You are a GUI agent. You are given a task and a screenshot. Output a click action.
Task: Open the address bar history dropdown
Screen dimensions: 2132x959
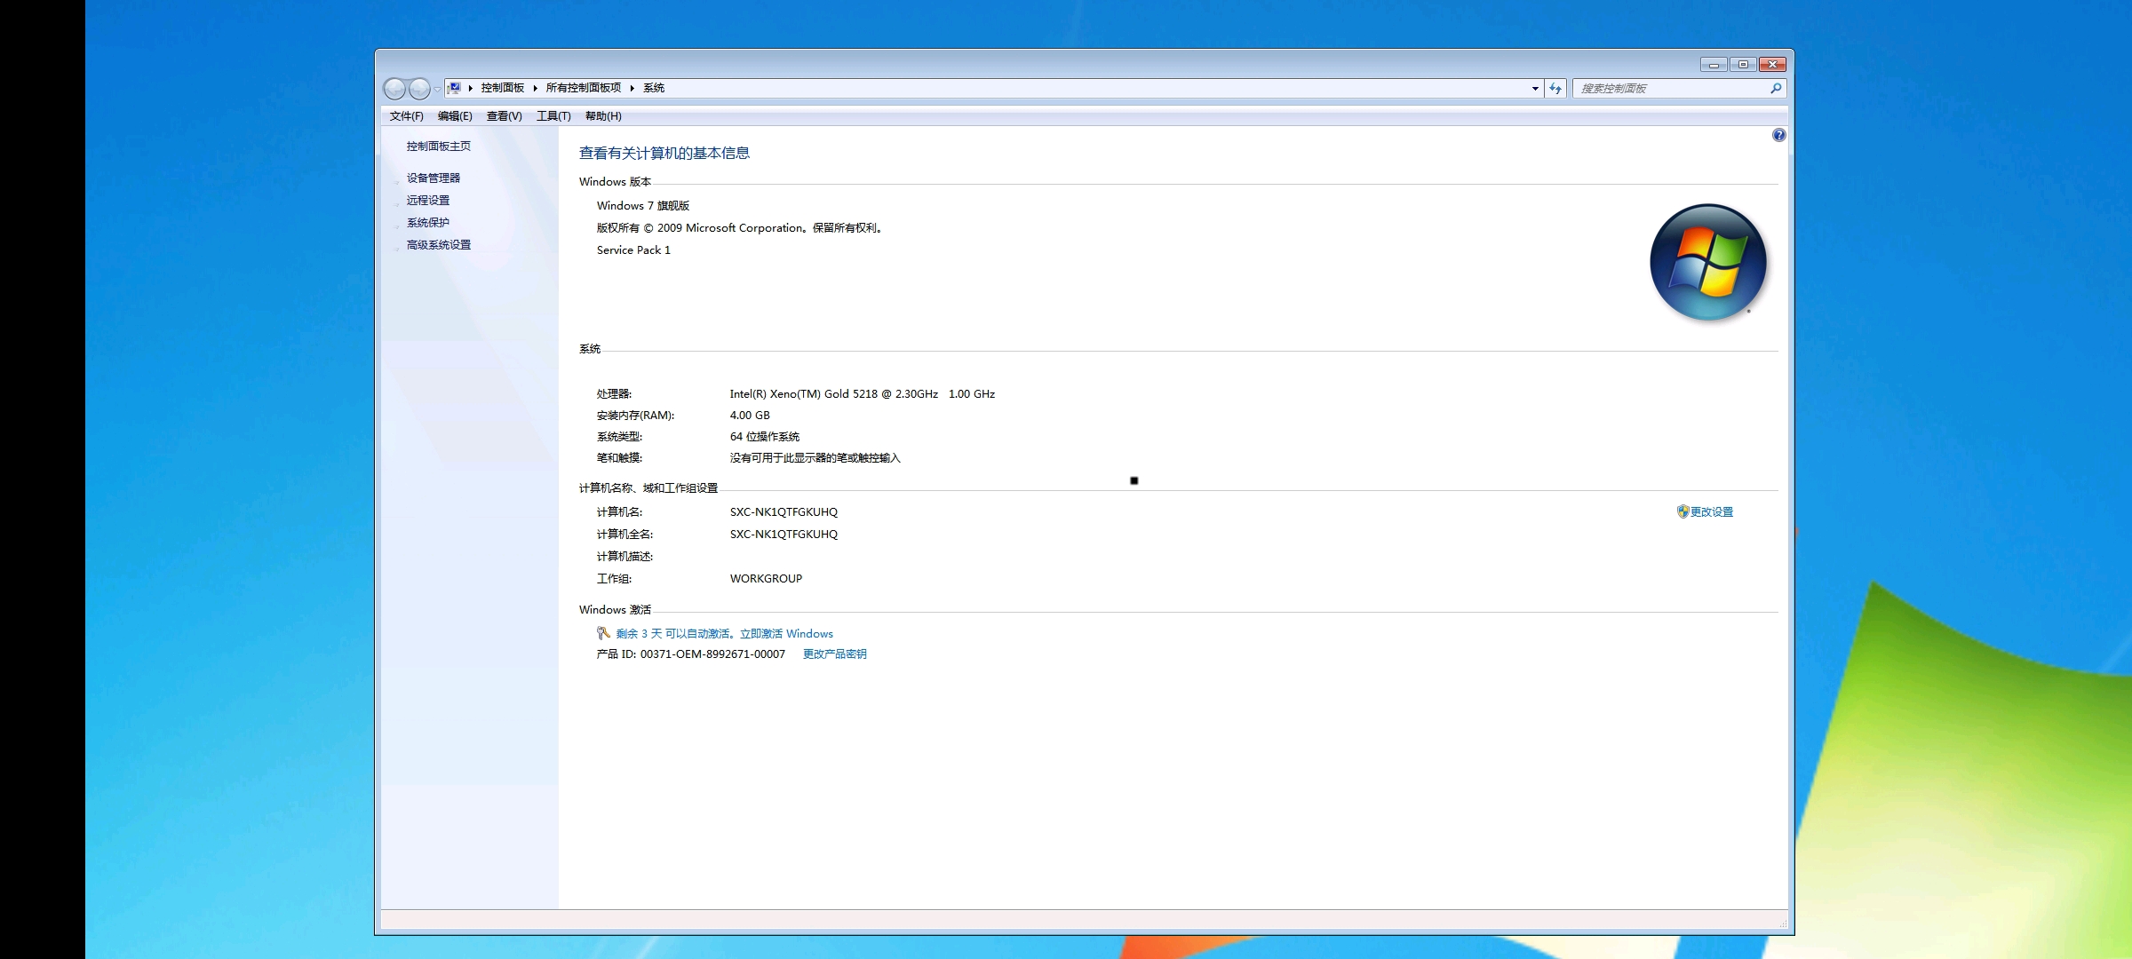(1535, 89)
